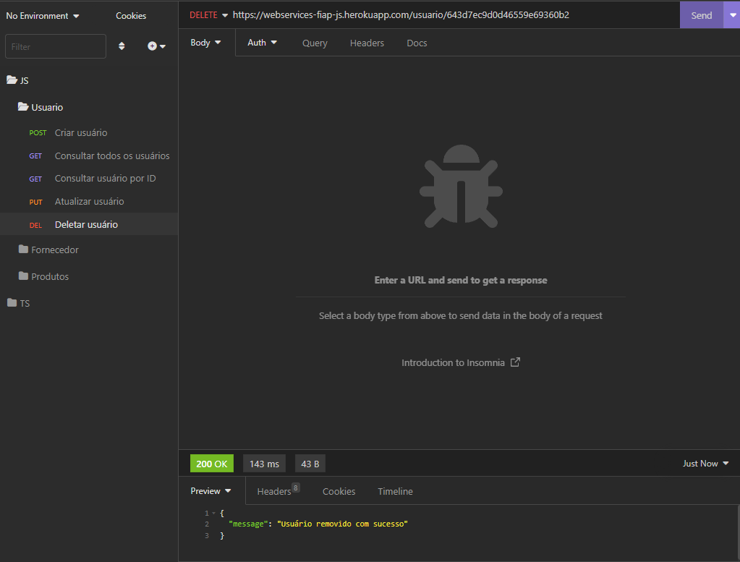The width and height of the screenshot is (740, 562).
Task: Open the new request plus icon
Action: click(x=153, y=46)
